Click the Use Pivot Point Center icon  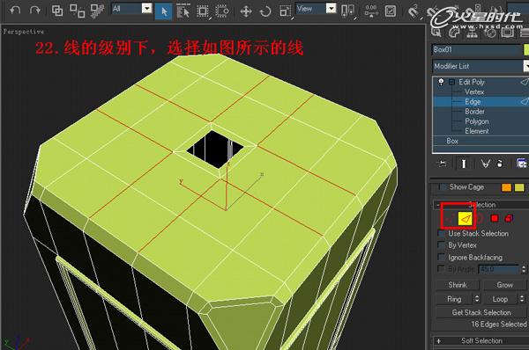click(x=348, y=11)
